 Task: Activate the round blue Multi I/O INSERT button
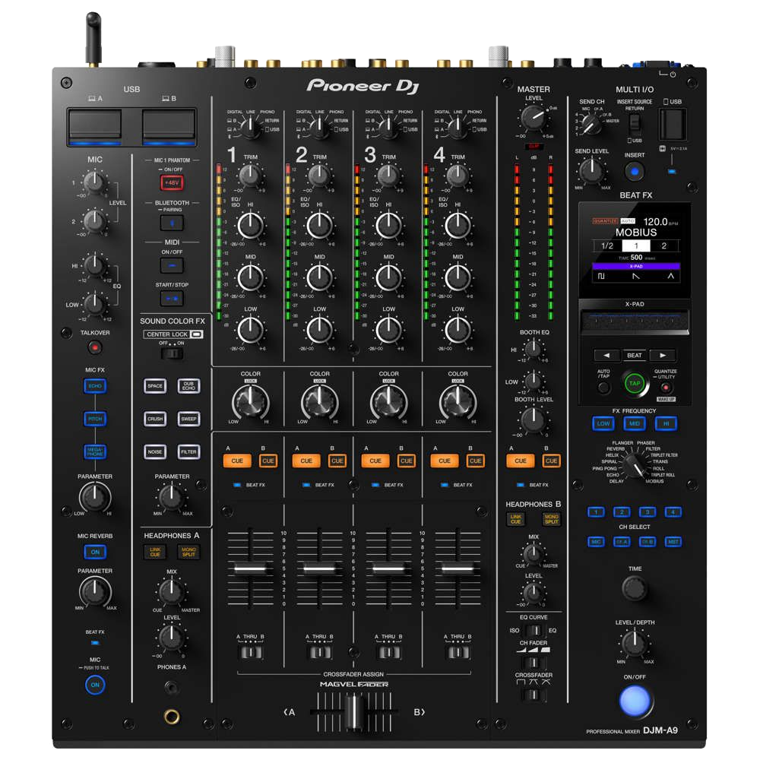[x=635, y=171]
